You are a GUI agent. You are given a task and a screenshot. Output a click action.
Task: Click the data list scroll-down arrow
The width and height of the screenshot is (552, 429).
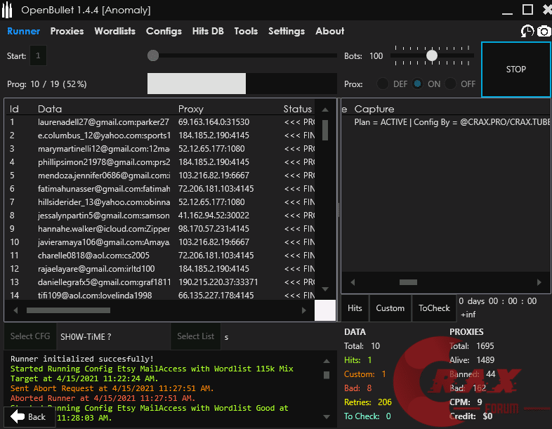pos(324,289)
